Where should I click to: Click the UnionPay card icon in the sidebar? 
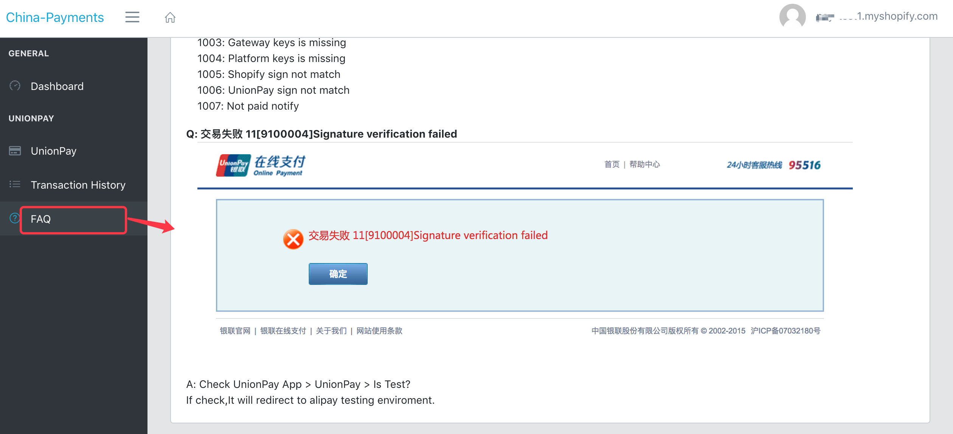point(14,150)
